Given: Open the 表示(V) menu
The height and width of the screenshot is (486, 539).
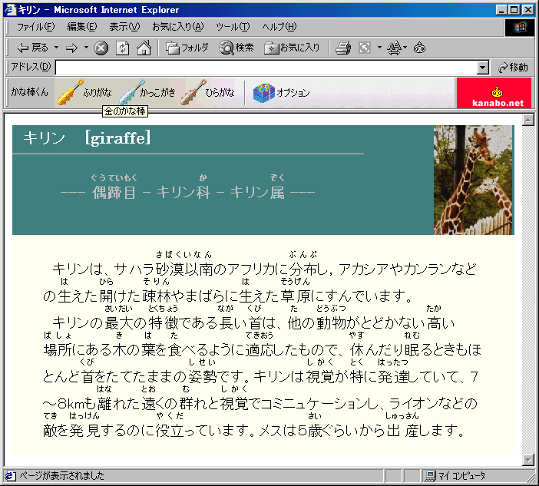Looking at the screenshot, I should (124, 27).
